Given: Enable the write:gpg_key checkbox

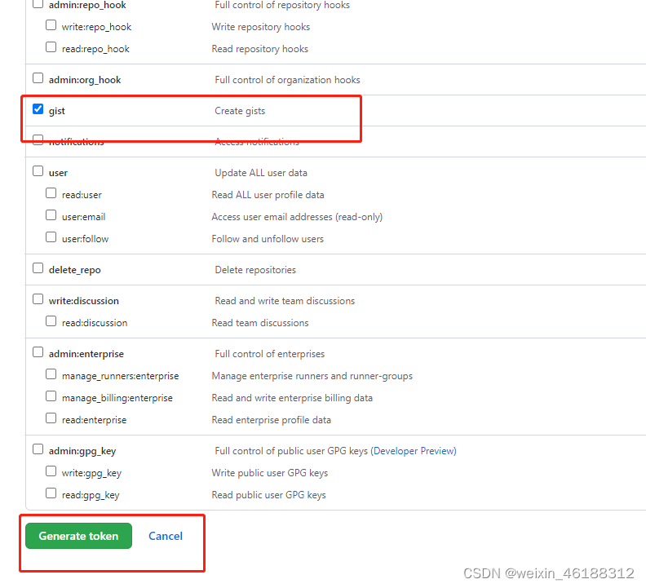Looking at the screenshot, I should point(51,471).
